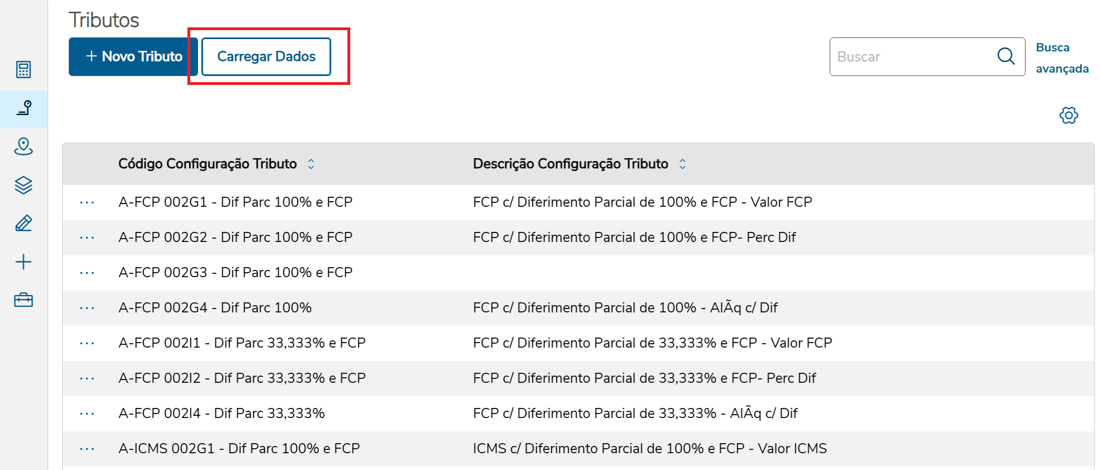Open actions menu for A-FCP 002G3 row
The width and height of the screenshot is (1101, 470).
[87, 273]
